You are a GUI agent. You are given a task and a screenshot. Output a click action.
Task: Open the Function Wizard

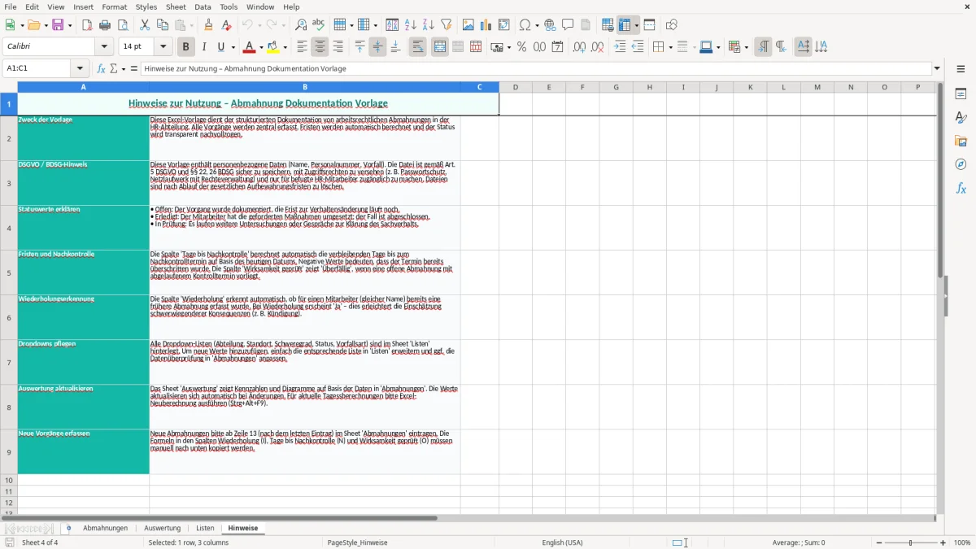click(101, 68)
